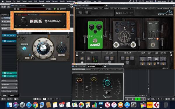
Task: Stop playback in Cubase transport
Action: (x=133, y=99)
